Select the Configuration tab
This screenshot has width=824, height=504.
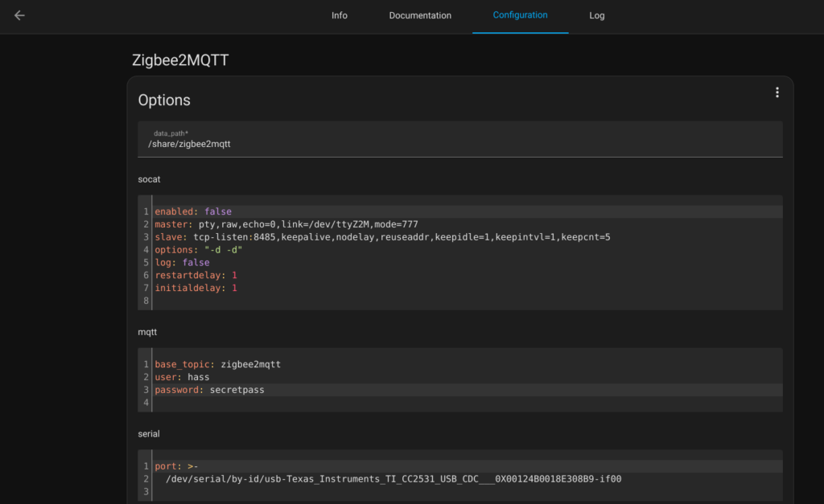point(521,16)
